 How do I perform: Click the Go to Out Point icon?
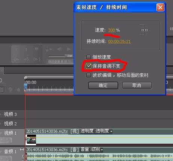[27, 59]
